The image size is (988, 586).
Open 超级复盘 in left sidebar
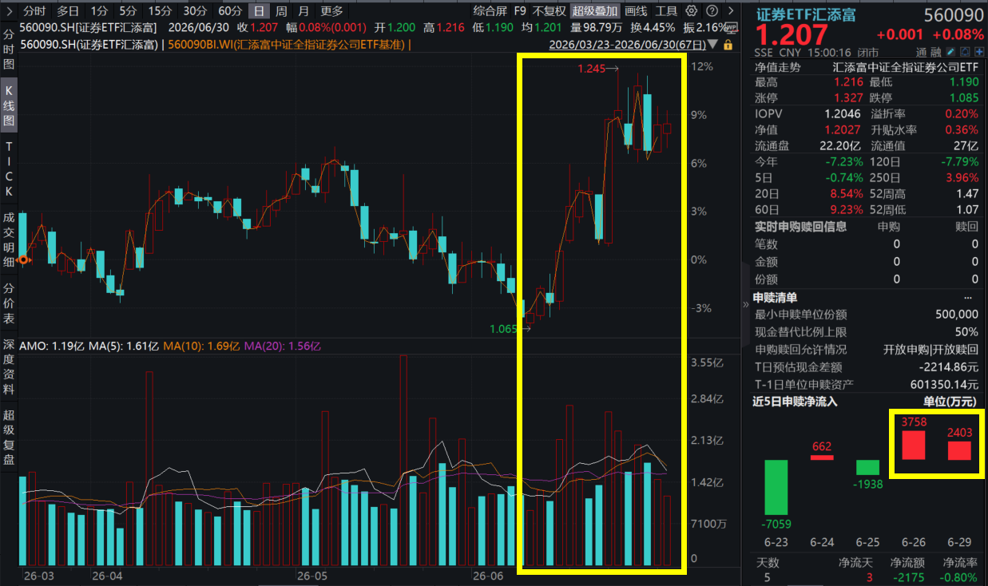[x=9, y=438]
